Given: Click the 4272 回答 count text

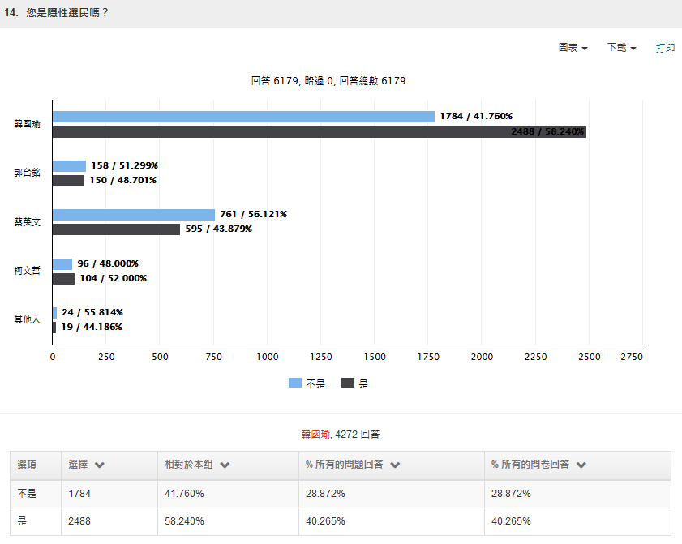Looking at the screenshot, I should (x=357, y=434).
